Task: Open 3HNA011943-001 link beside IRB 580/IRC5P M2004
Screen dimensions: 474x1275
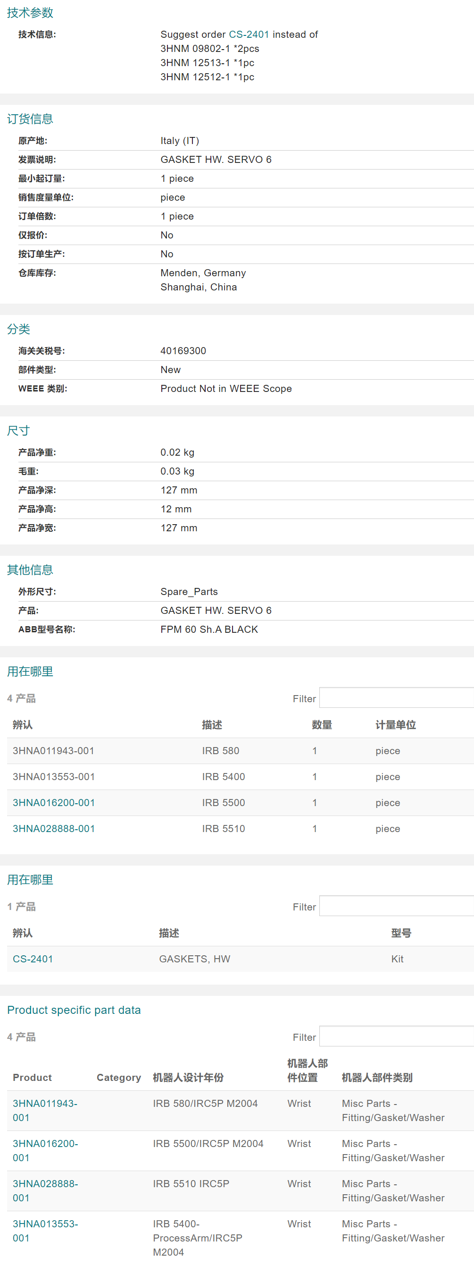Action: point(45,1110)
